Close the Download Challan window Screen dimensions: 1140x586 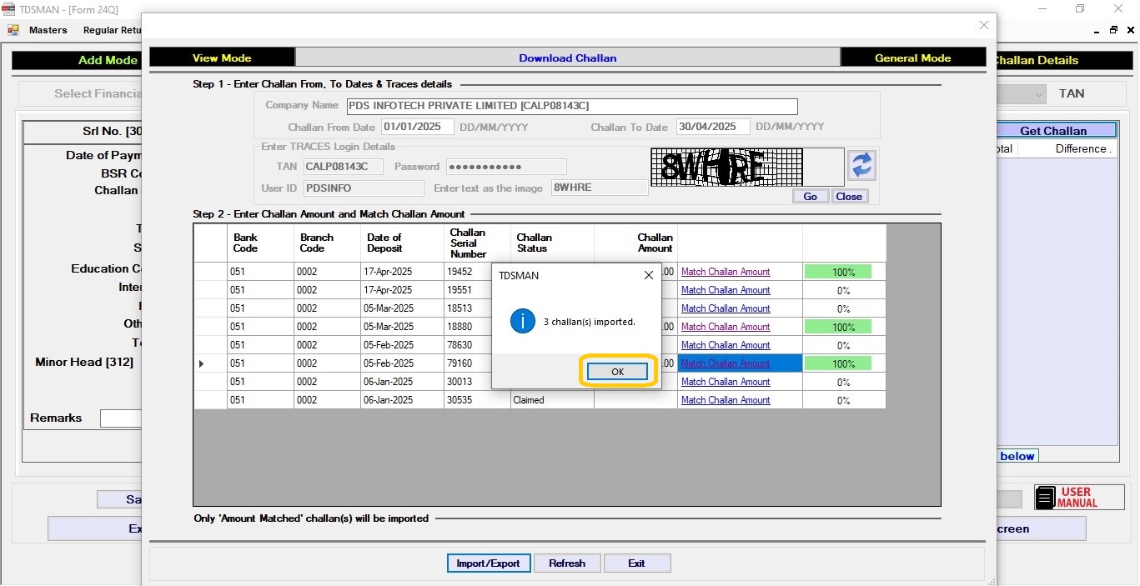coord(983,26)
